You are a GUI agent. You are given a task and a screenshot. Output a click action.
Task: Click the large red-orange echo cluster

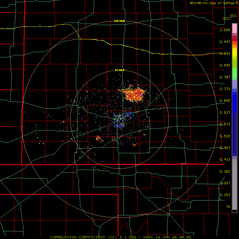click(135, 94)
